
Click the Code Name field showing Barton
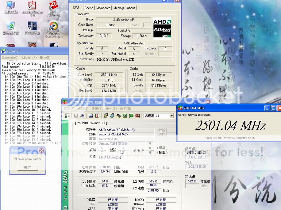coord(111,25)
